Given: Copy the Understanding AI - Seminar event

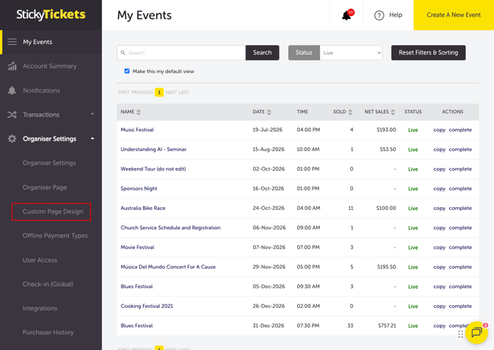Looking at the screenshot, I should click(x=439, y=150).
